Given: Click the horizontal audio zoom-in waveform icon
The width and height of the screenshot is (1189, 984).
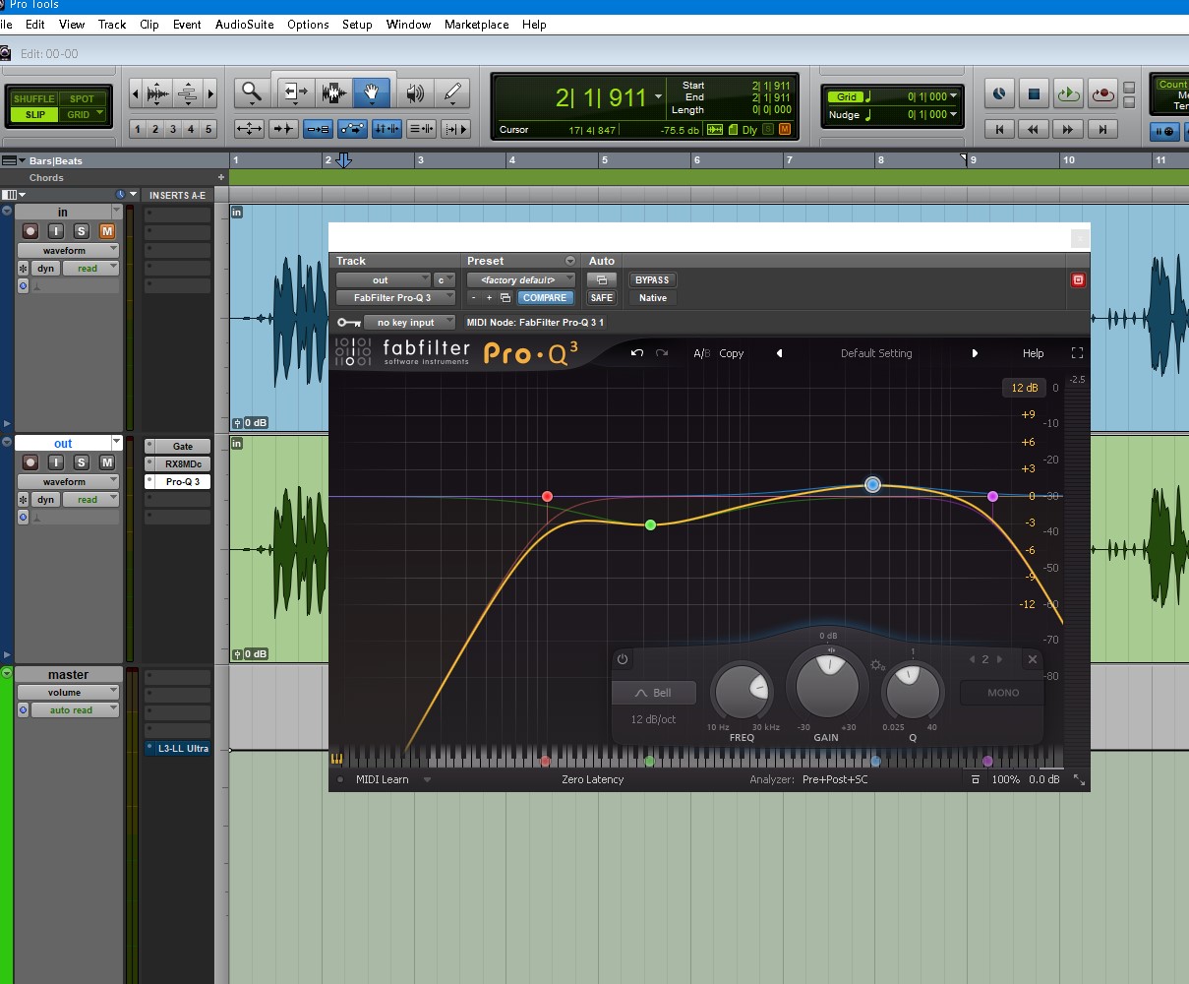Looking at the screenshot, I should [x=156, y=94].
